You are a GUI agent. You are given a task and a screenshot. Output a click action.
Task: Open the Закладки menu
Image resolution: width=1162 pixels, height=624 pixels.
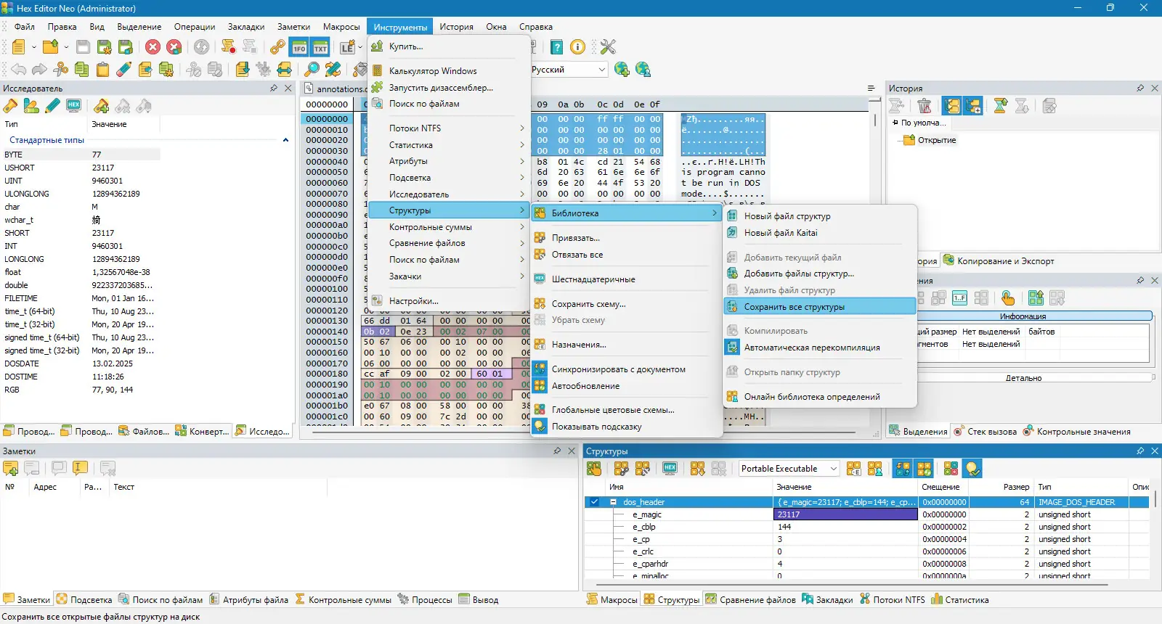246,27
